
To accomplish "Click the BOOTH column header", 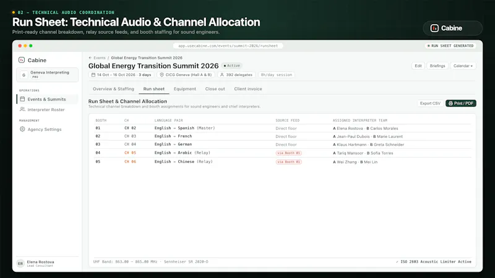I will point(101,120).
